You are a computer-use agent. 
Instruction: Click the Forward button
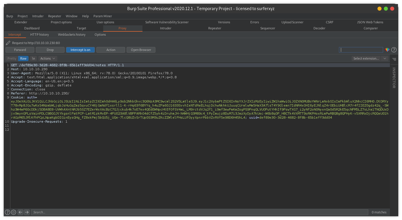pos(20,50)
